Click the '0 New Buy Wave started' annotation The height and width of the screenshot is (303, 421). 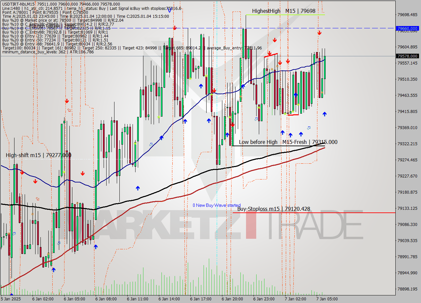tap(216, 205)
